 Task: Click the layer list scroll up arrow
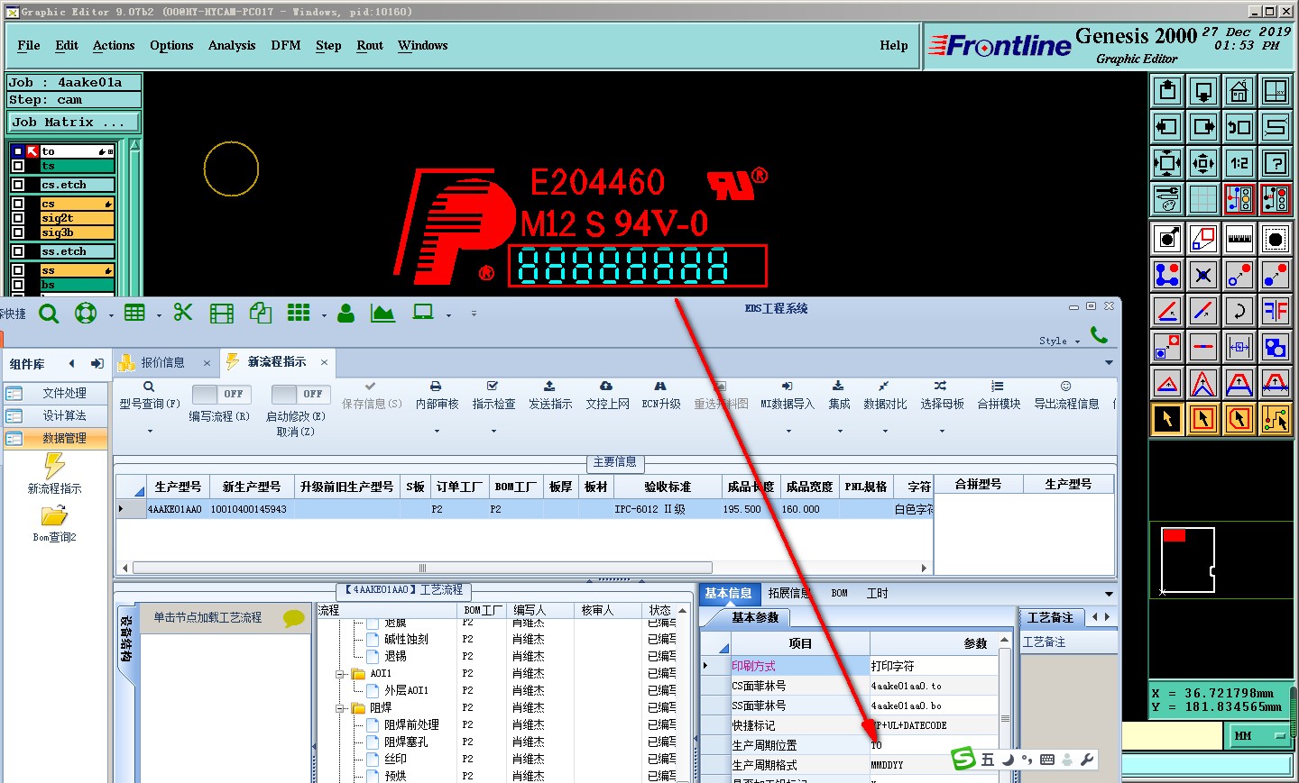click(x=135, y=145)
